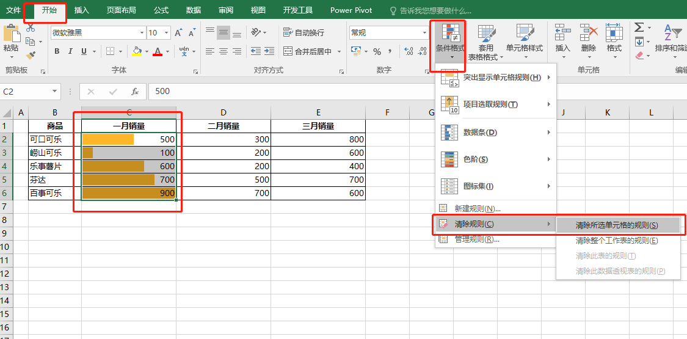Open 色阶(S) menu item

495,159
